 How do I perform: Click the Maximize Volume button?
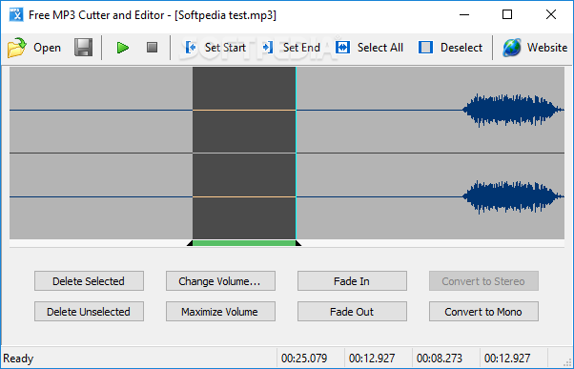(220, 312)
